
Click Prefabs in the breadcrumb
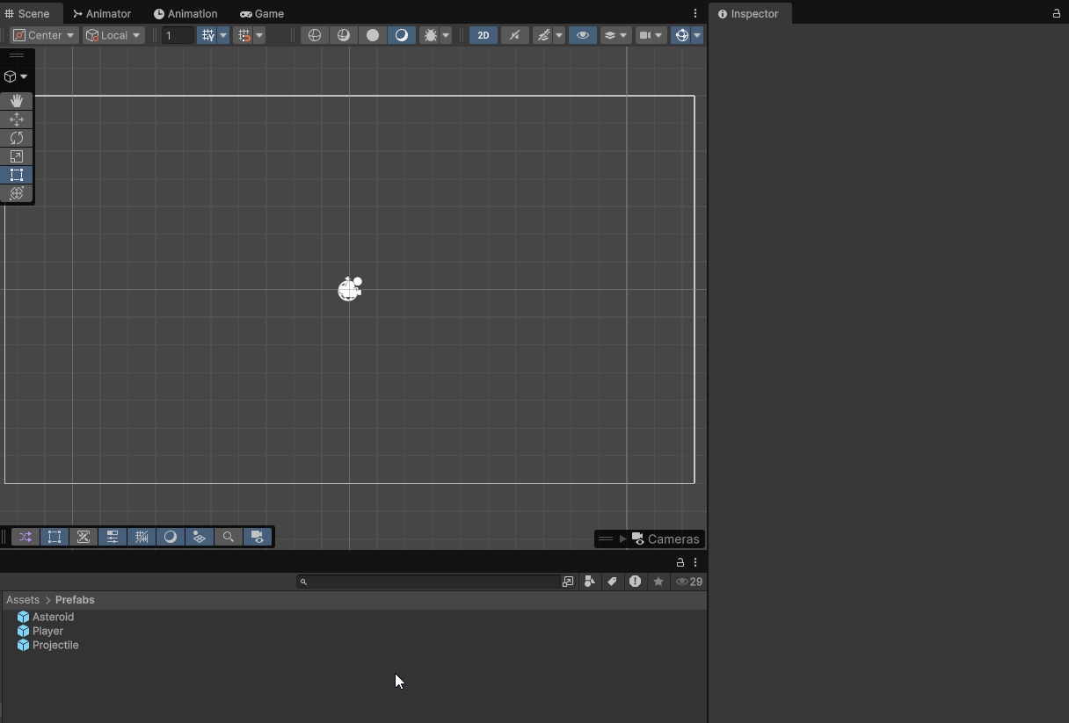pyautogui.click(x=75, y=600)
